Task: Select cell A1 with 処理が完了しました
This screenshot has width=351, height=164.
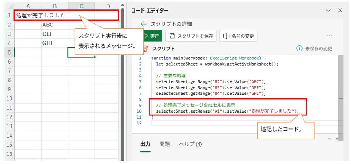Action: tap(28, 15)
